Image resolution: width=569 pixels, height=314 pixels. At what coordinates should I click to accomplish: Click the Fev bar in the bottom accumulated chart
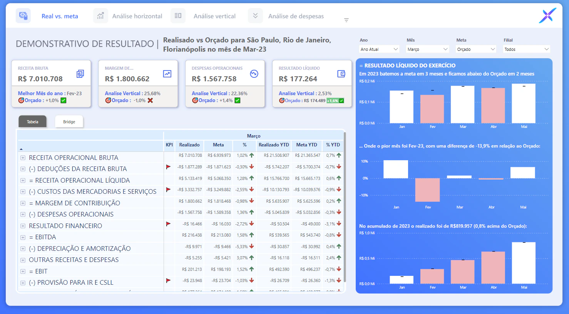[x=432, y=276]
